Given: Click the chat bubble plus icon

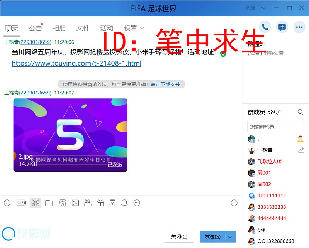Looking at the screenshot, I should click(x=282, y=27).
